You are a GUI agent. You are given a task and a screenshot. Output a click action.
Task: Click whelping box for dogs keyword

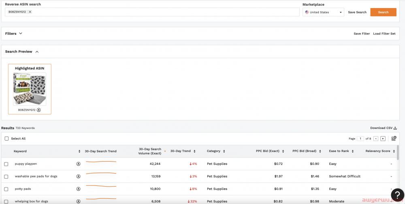point(31,202)
